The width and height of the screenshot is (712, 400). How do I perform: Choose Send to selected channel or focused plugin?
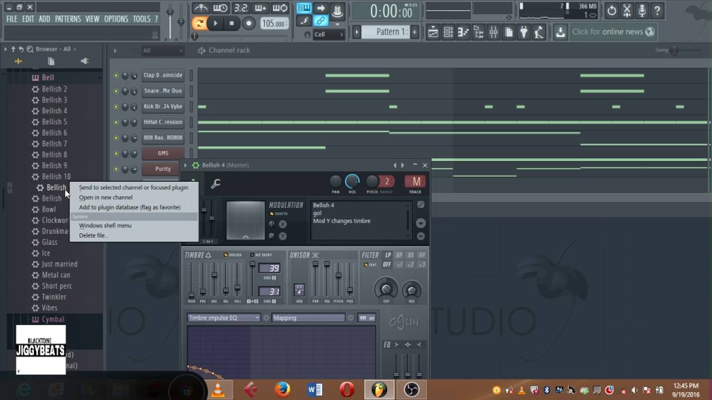133,188
